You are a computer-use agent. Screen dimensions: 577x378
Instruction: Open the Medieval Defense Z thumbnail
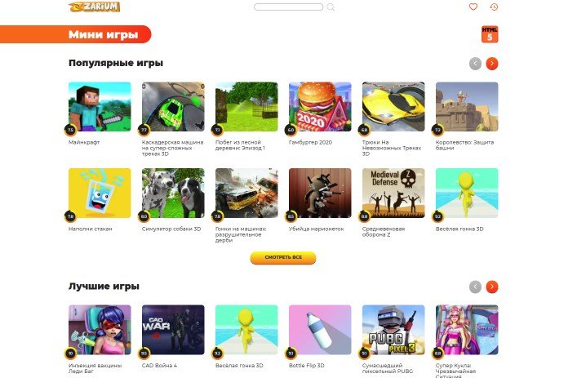coord(393,193)
